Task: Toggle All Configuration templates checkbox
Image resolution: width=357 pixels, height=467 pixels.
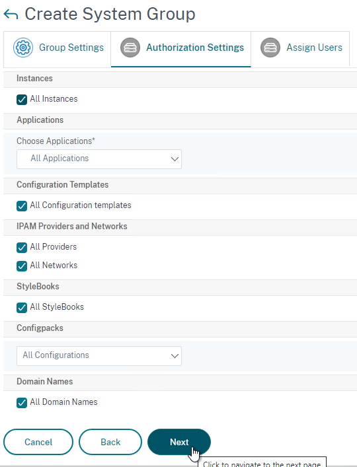Action: (x=22, y=206)
